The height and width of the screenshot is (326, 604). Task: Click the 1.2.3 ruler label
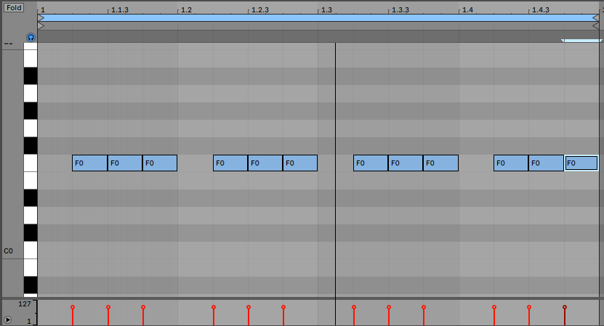260,10
